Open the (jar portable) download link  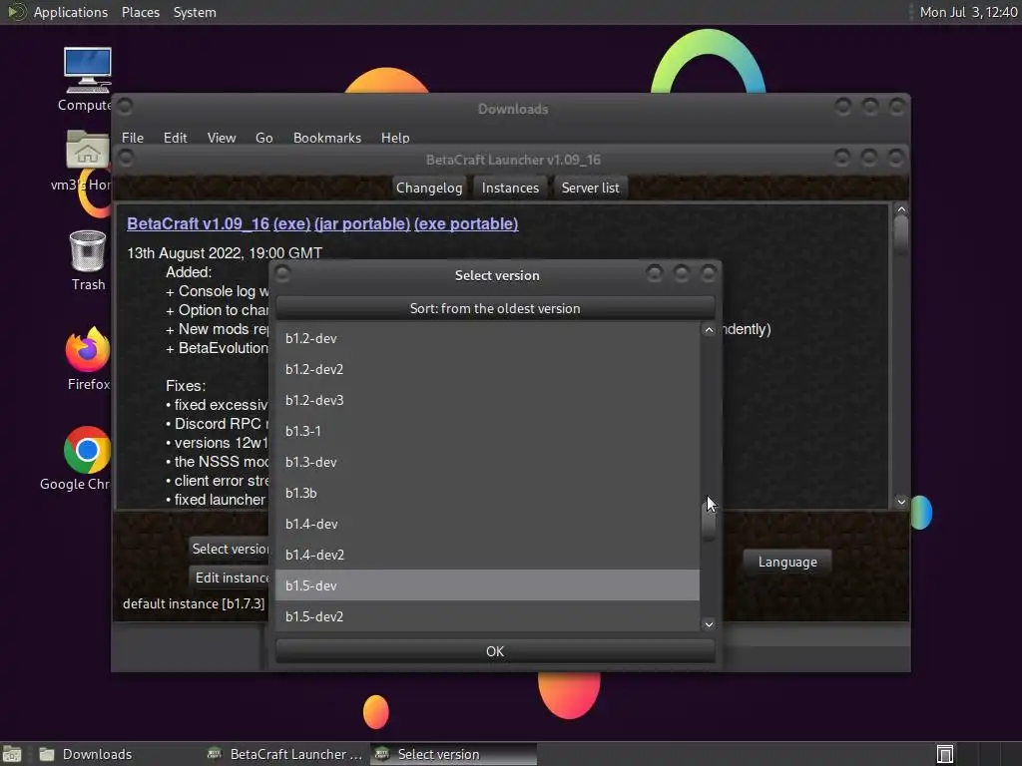(361, 223)
